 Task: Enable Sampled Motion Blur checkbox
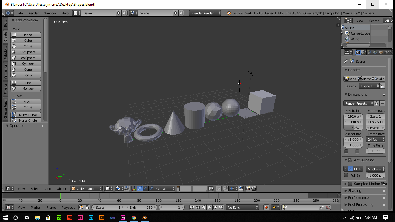(350, 184)
